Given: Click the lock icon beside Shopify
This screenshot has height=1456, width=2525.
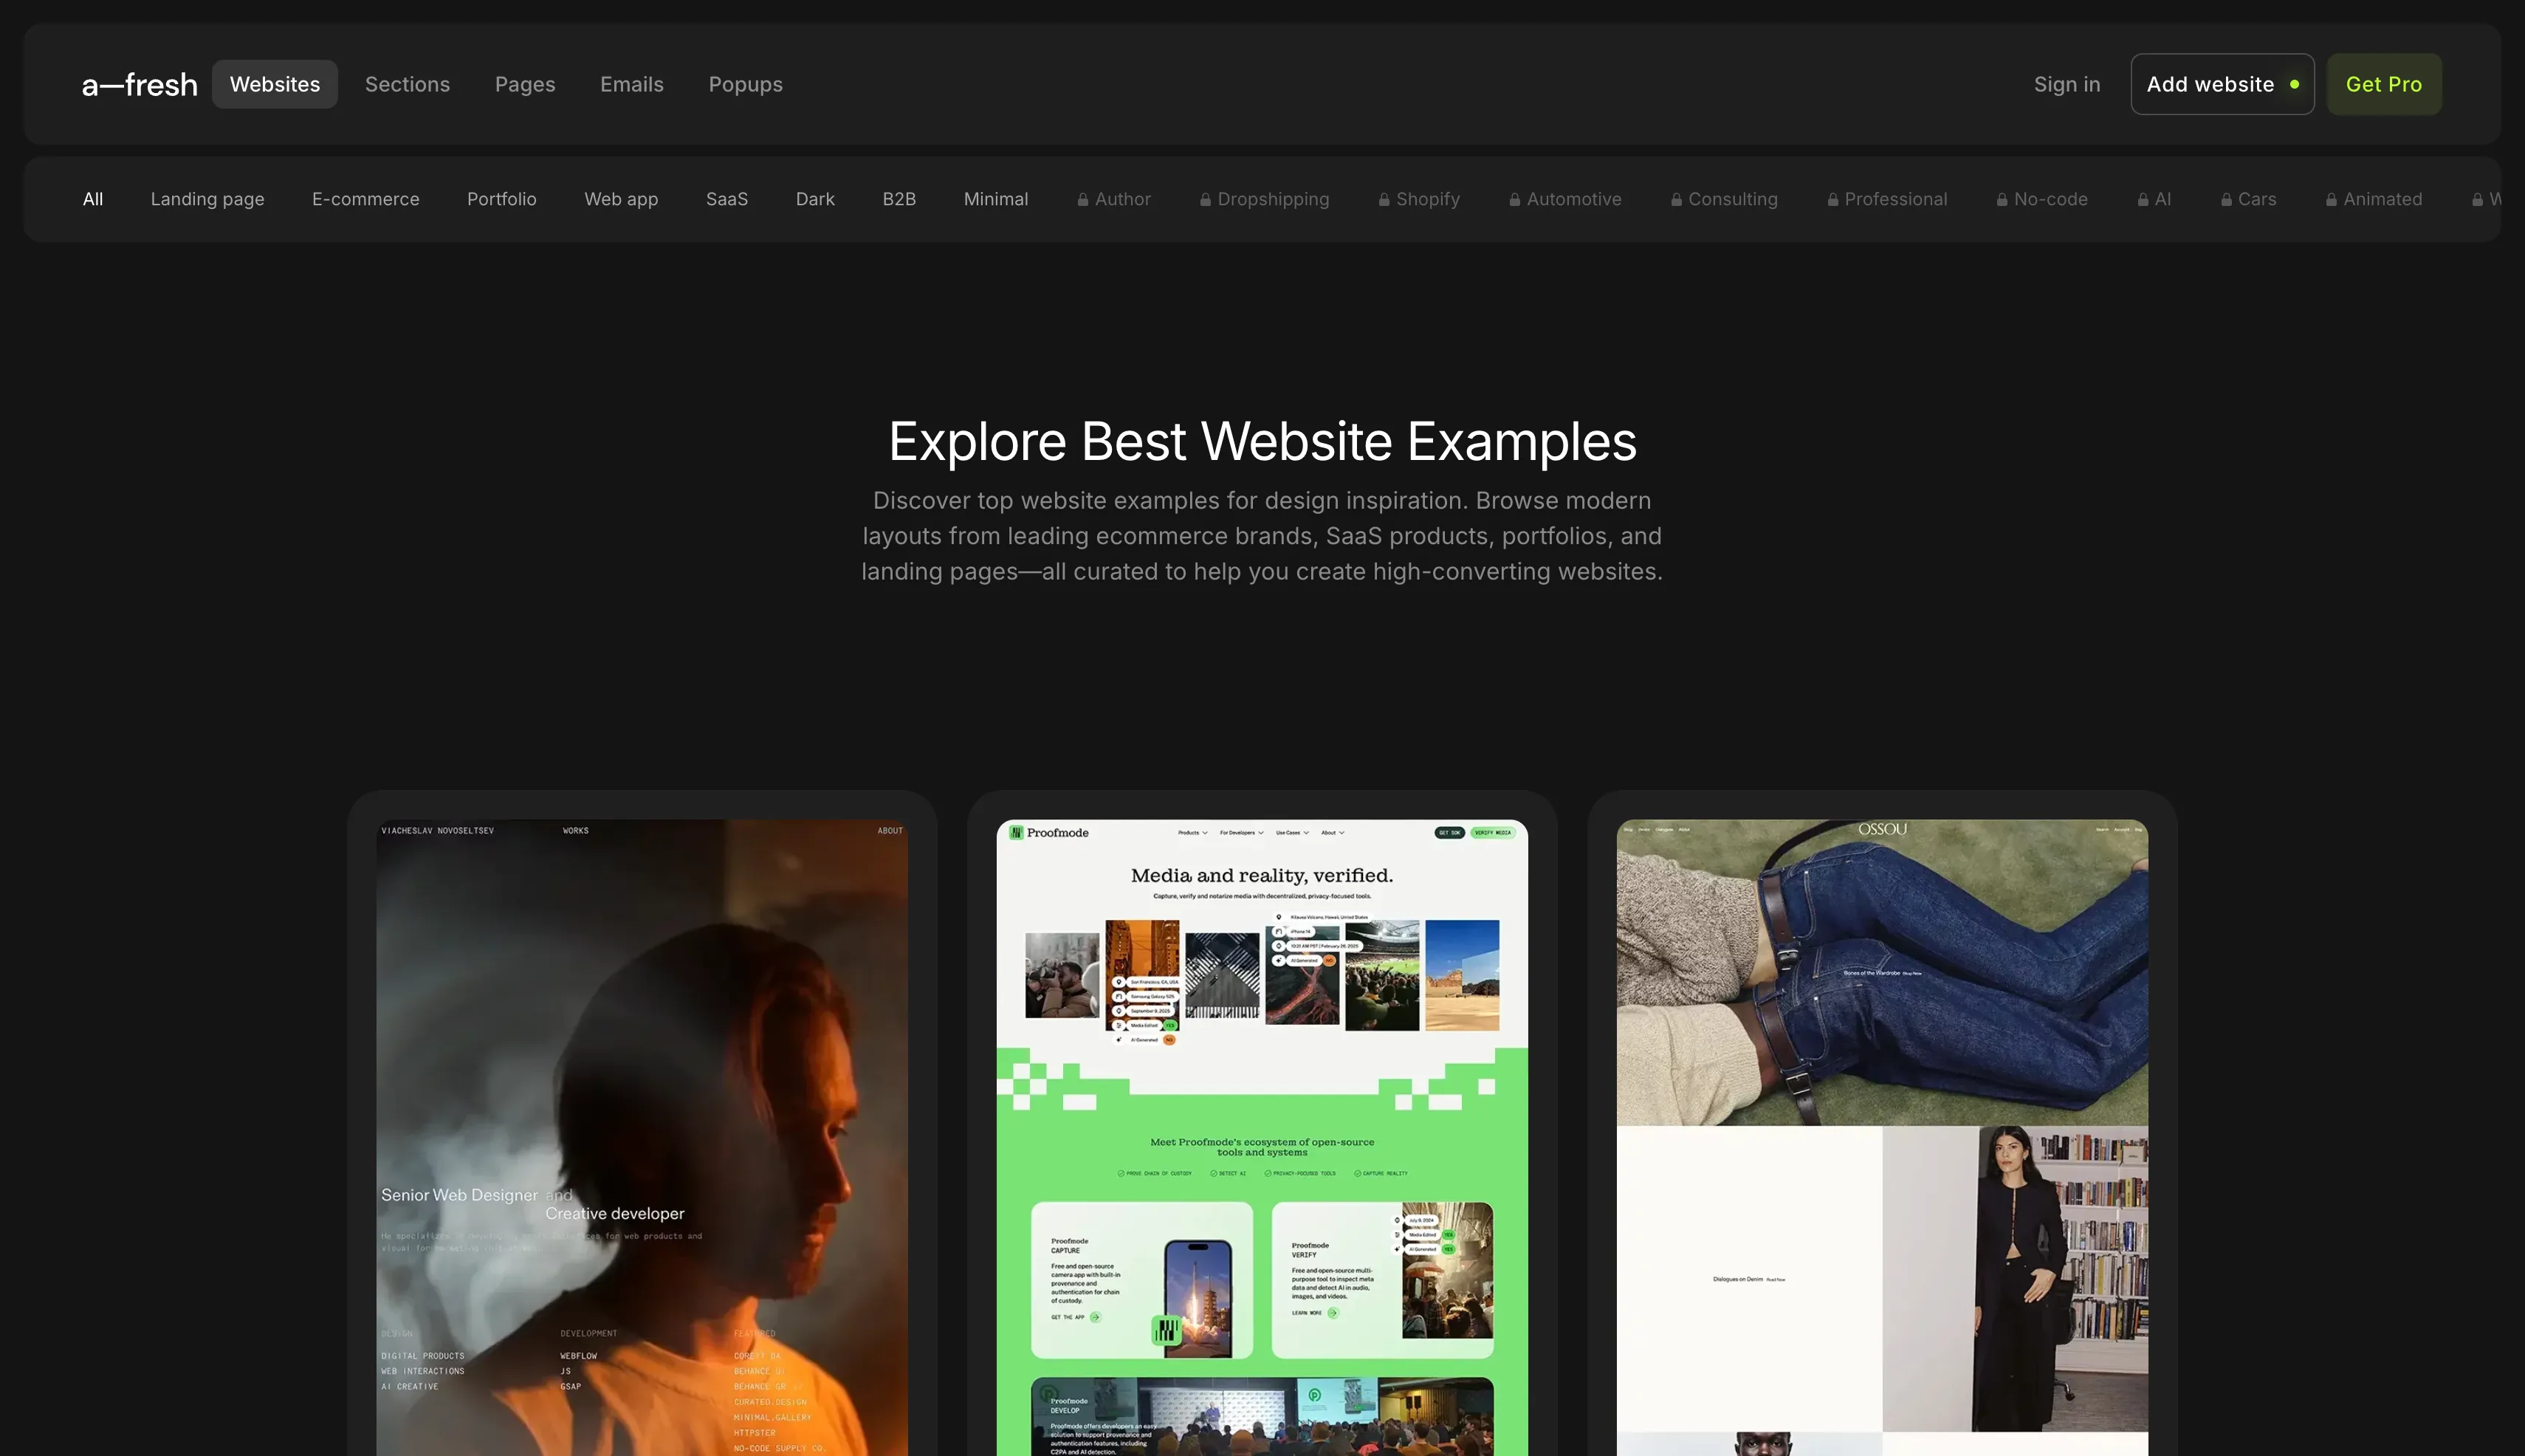Looking at the screenshot, I should coord(1383,200).
